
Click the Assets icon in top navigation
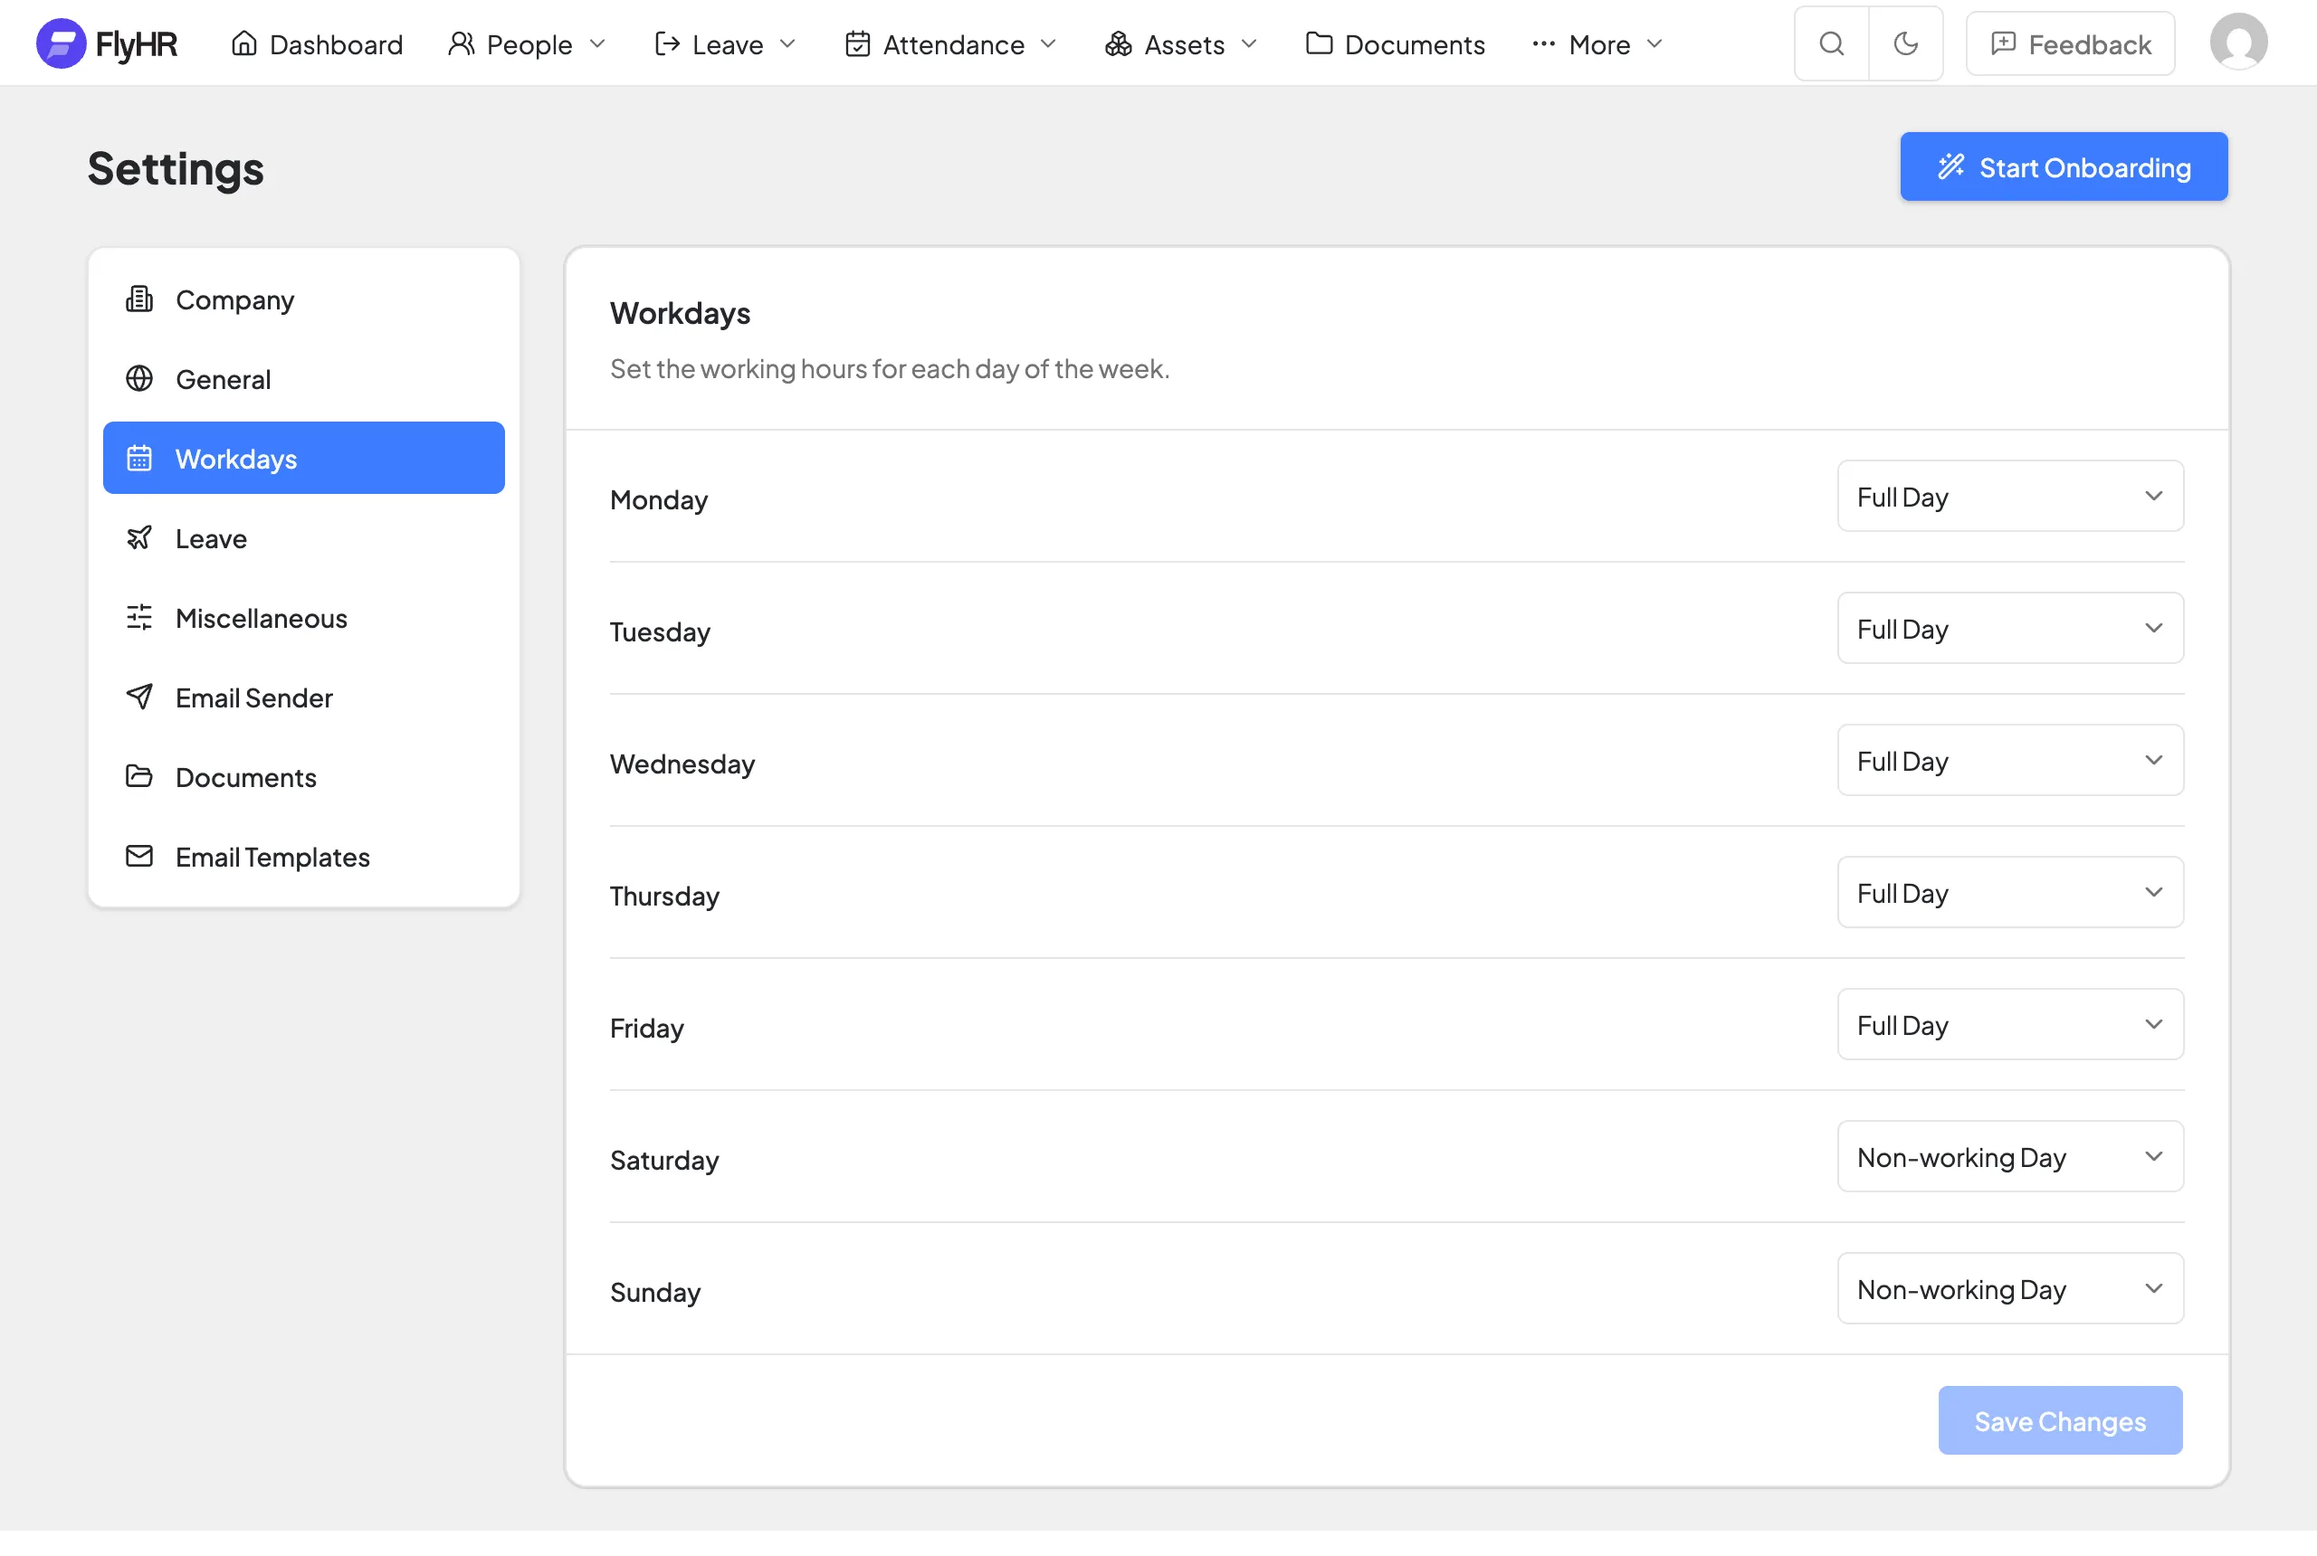[x=1118, y=43]
